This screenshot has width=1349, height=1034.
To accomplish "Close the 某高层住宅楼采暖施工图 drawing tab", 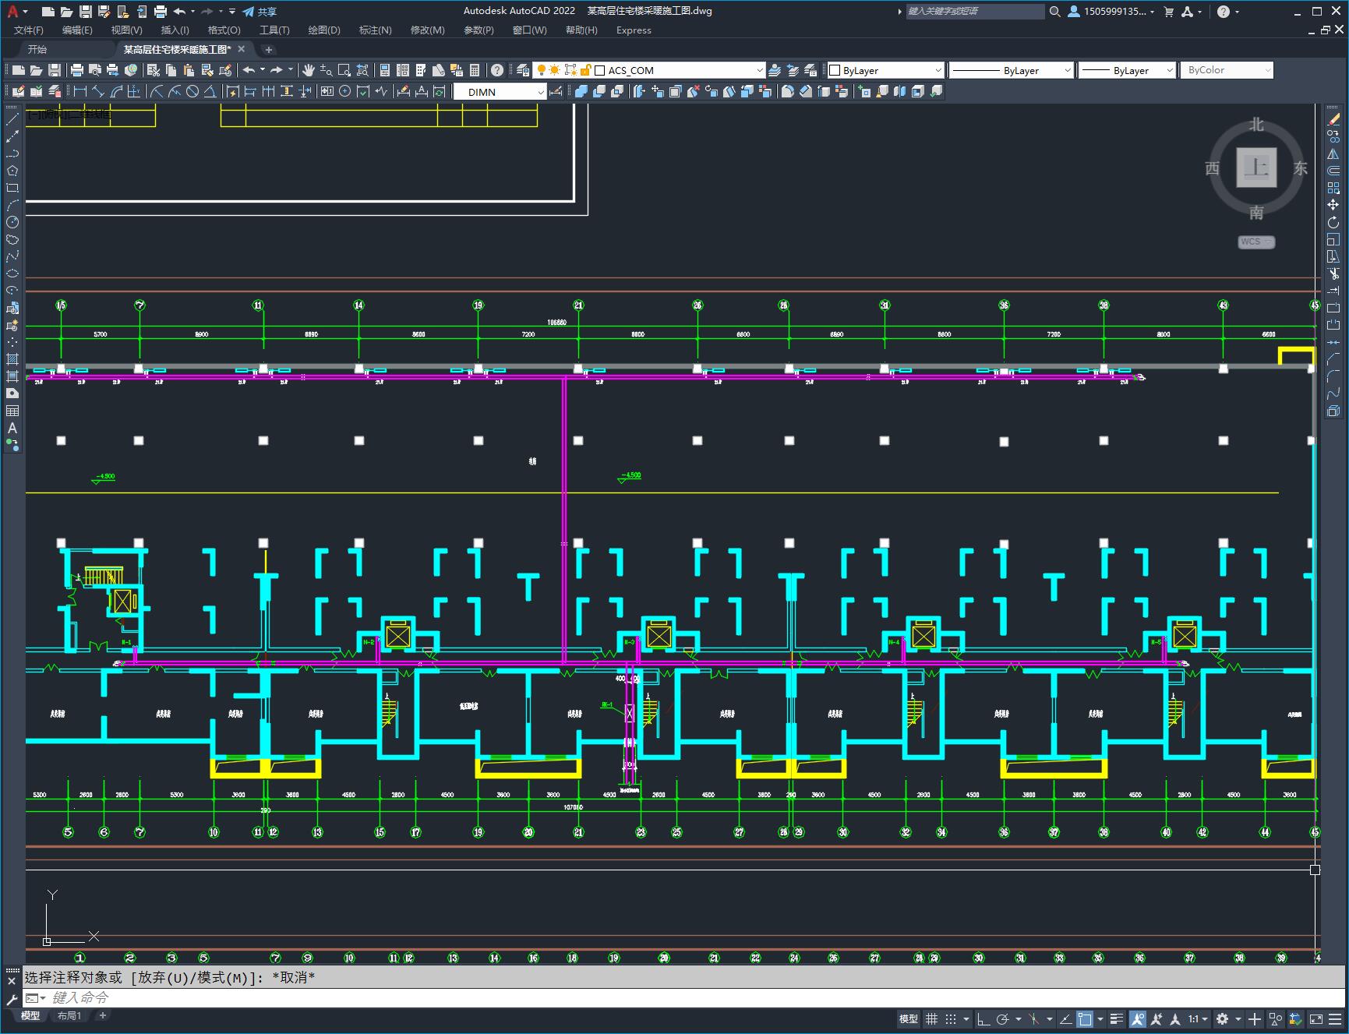I will [x=242, y=49].
